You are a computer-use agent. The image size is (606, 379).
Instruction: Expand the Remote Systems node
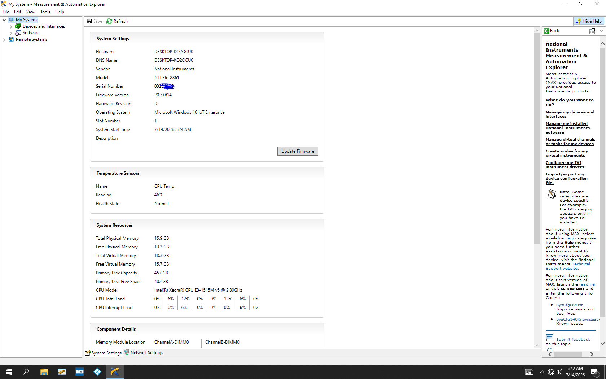tap(4, 40)
